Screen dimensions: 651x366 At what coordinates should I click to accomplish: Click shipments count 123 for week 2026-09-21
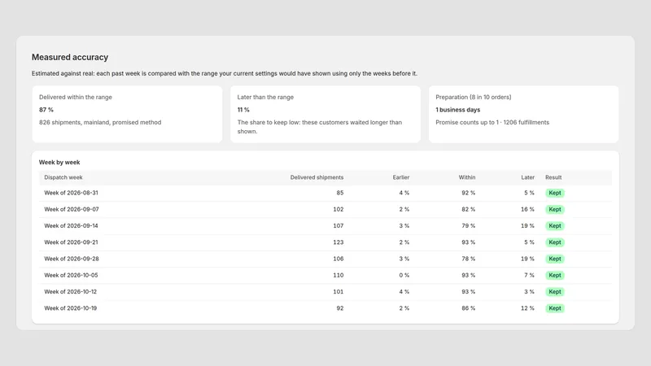(339, 242)
